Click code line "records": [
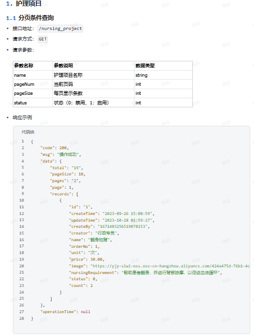Viewport: 254px width, 336px height. coord(64,194)
